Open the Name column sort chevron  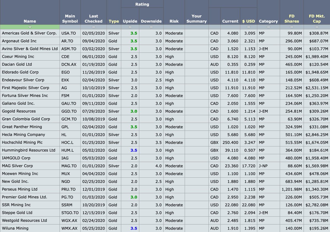(30, 27)
